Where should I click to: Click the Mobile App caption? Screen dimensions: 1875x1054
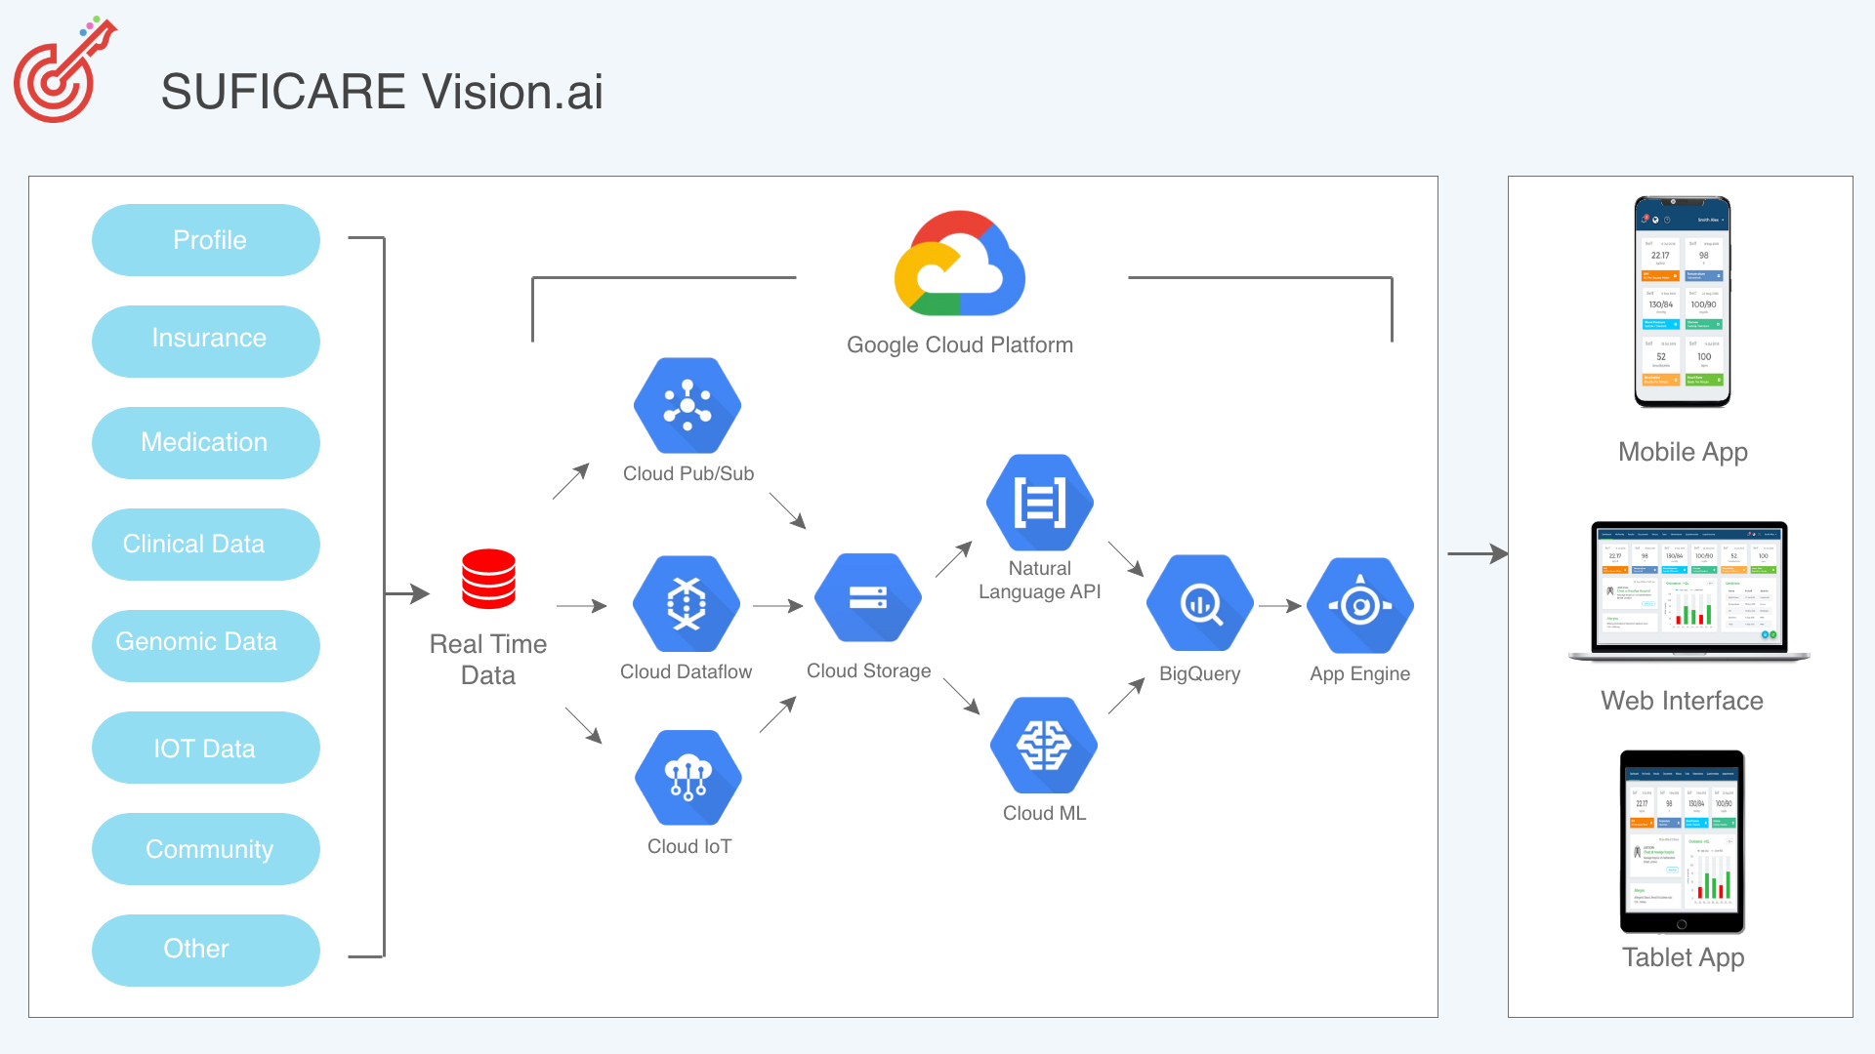tap(1683, 452)
